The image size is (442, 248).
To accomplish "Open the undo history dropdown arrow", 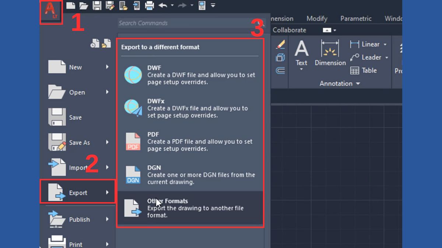I will 172,6.
